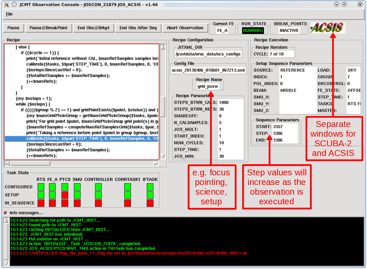Click the X11 window menu icon
Screen dimensions: 367x269
tap(6, 5)
